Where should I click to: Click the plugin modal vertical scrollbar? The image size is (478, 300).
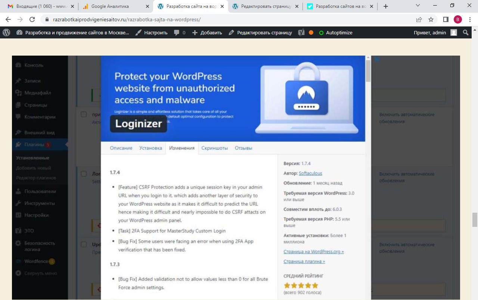click(368, 71)
